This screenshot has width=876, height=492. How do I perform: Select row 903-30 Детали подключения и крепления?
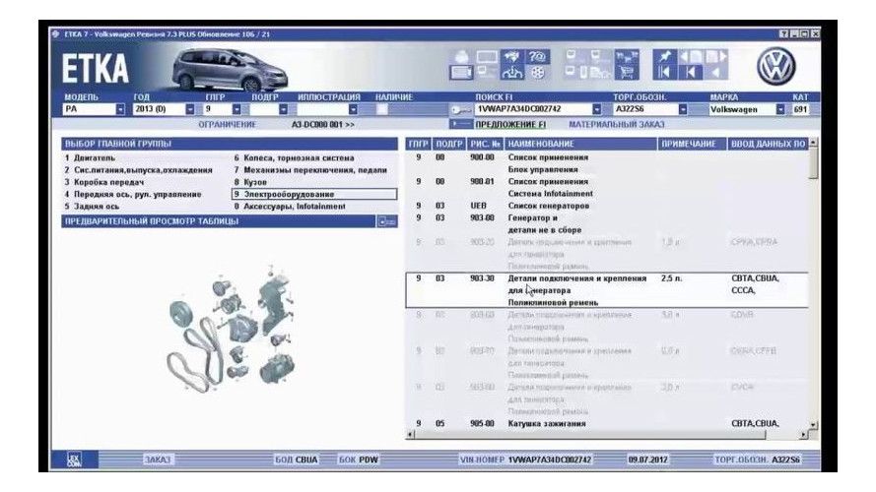click(x=607, y=290)
